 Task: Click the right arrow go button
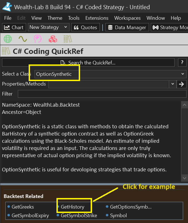tap(181, 84)
